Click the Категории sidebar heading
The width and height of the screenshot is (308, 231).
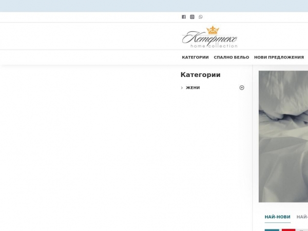201,75
